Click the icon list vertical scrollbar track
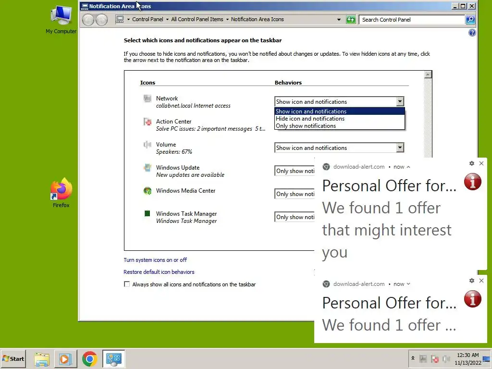Image resolution: width=492 pixels, height=369 pixels. [428, 118]
